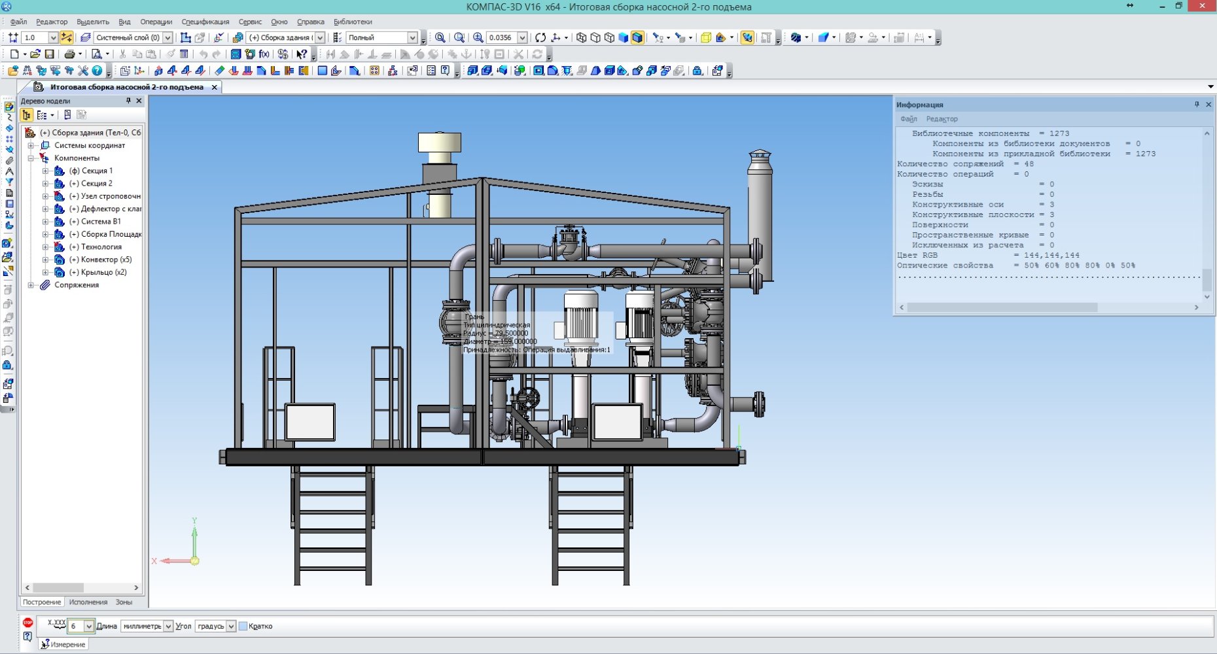The height and width of the screenshot is (654, 1217).
Task: Click the Open file icon
Action: [35, 54]
